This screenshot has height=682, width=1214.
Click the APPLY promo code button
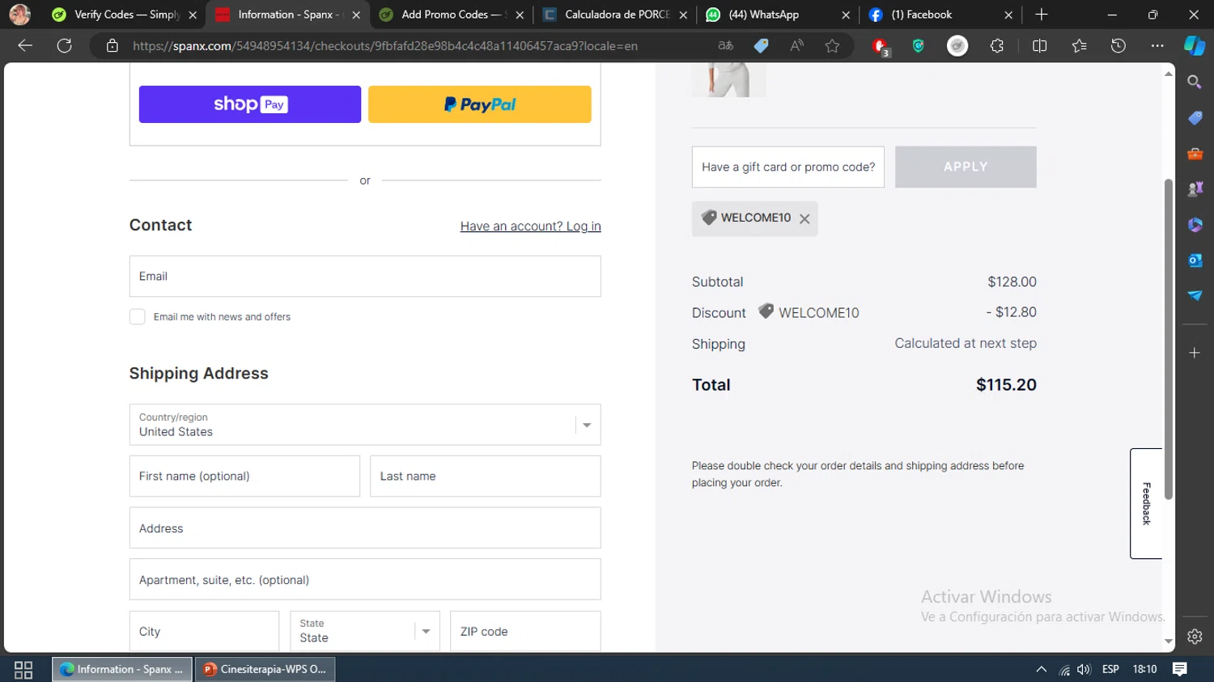(966, 167)
